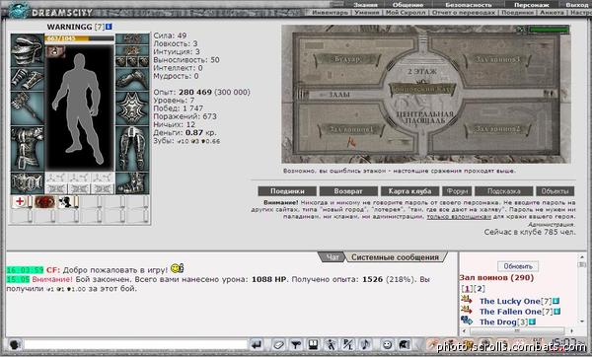
Task: Click in the chat message input field
Action: tap(136, 344)
